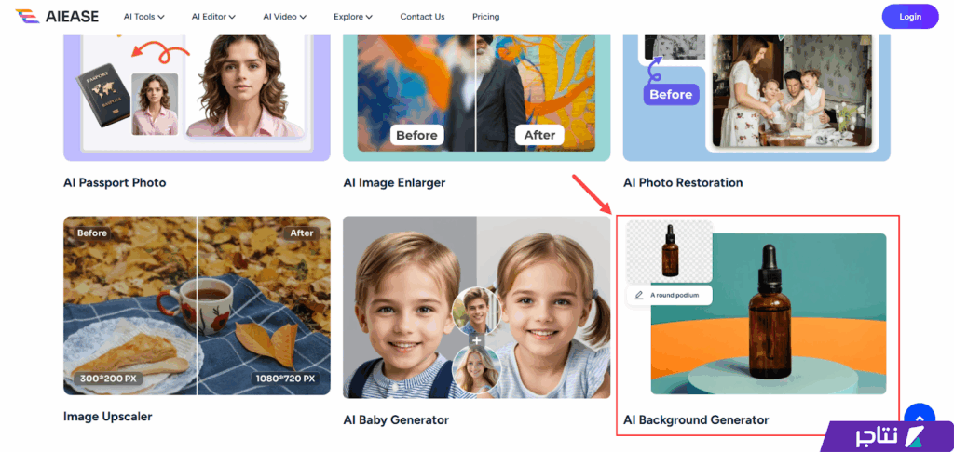This screenshot has width=954, height=452.
Task: Click the plus icon between the face circles
Action: pyautogui.click(x=476, y=340)
